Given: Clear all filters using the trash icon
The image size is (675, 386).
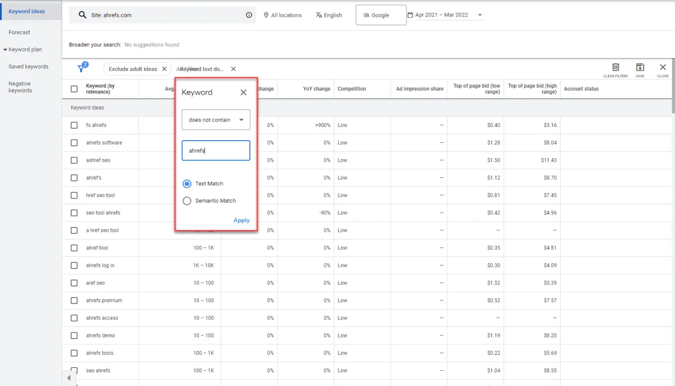Looking at the screenshot, I should pyautogui.click(x=615, y=67).
